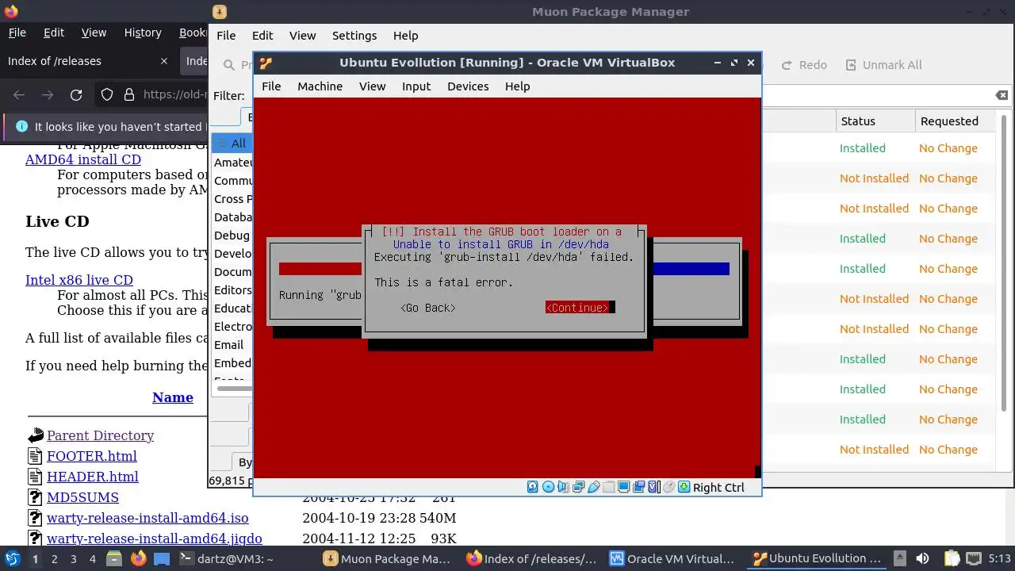Click the hard disk activity icon in VirtualBox status bar
Viewport: 1015px width, 571px height.
click(x=533, y=487)
